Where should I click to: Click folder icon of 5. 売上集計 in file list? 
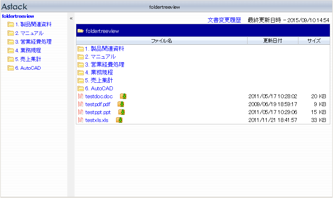pos(81,81)
